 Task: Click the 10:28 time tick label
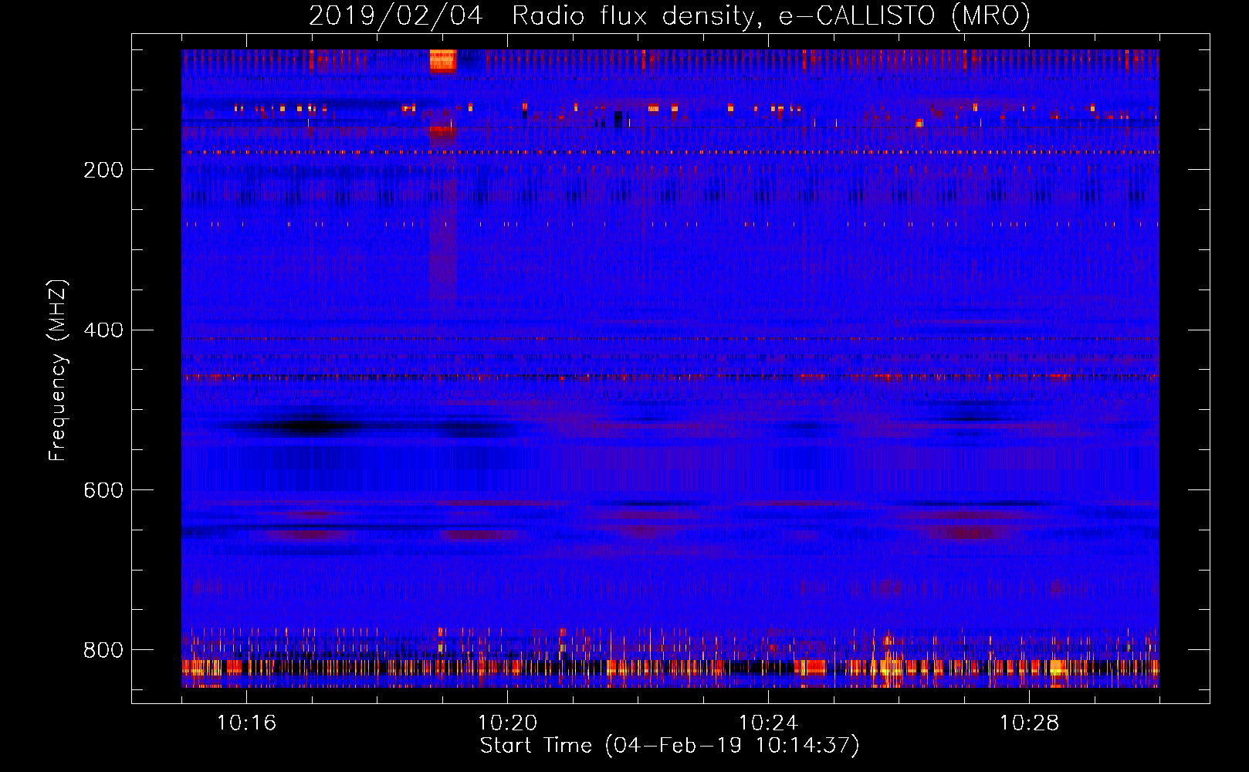pos(1029,723)
